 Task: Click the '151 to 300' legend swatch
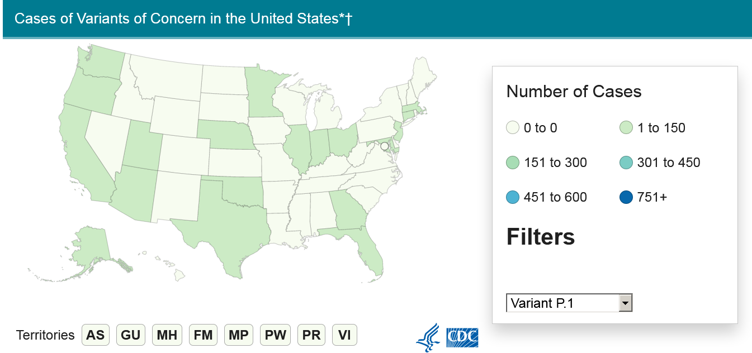click(x=513, y=163)
